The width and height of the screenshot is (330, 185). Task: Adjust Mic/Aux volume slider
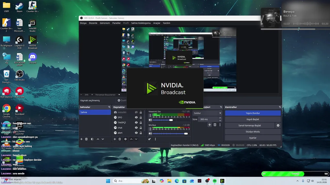point(186,133)
